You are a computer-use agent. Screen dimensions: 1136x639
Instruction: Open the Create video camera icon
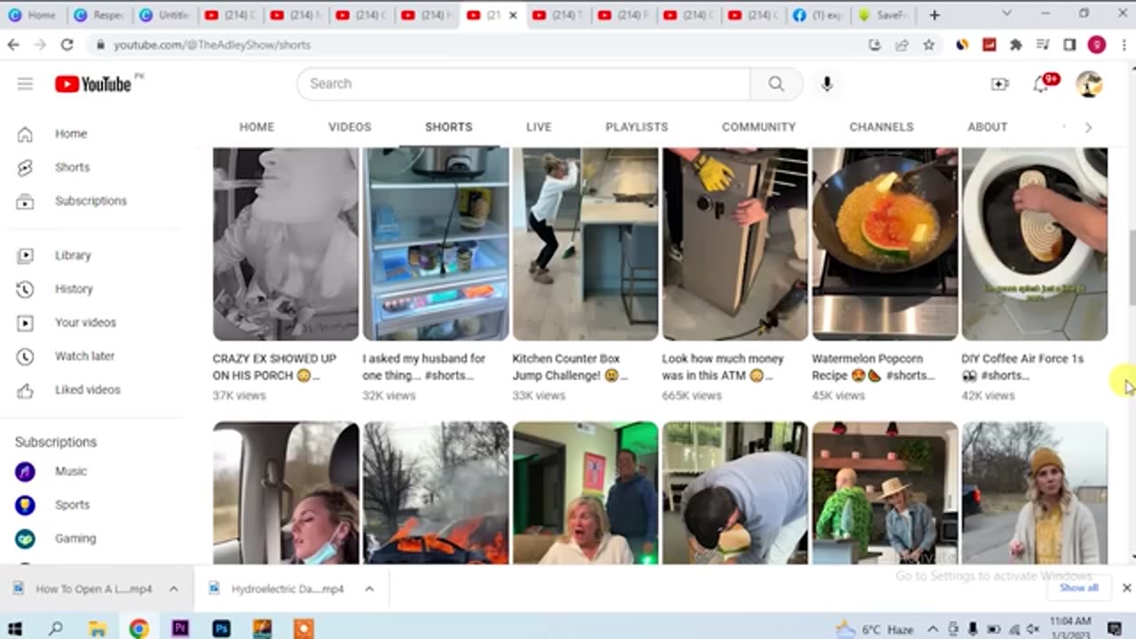pyautogui.click(x=999, y=83)
